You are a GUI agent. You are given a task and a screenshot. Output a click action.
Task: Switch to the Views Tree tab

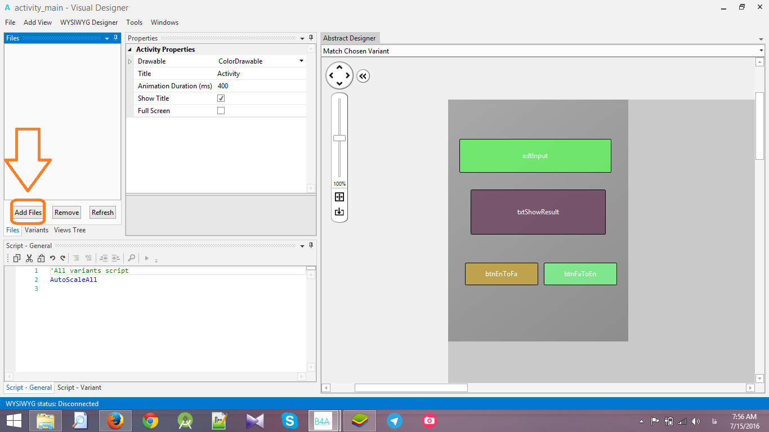click(70, 230)
